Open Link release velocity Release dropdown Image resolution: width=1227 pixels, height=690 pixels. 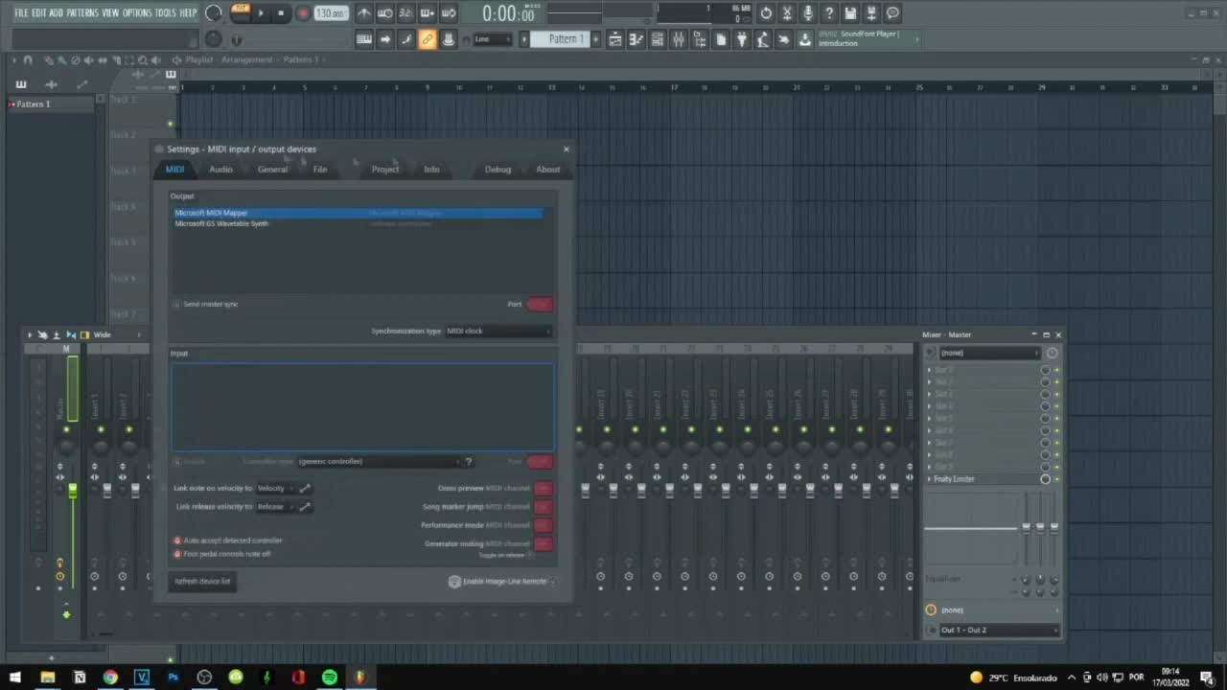coord(274,507)
